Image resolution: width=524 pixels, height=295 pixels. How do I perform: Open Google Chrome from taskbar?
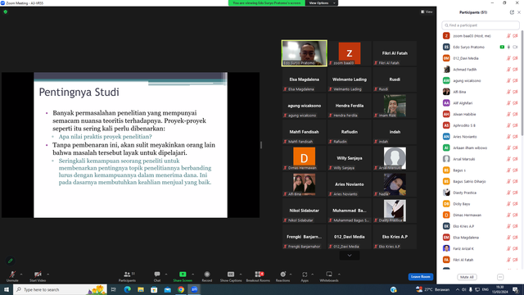pos(181,289)
